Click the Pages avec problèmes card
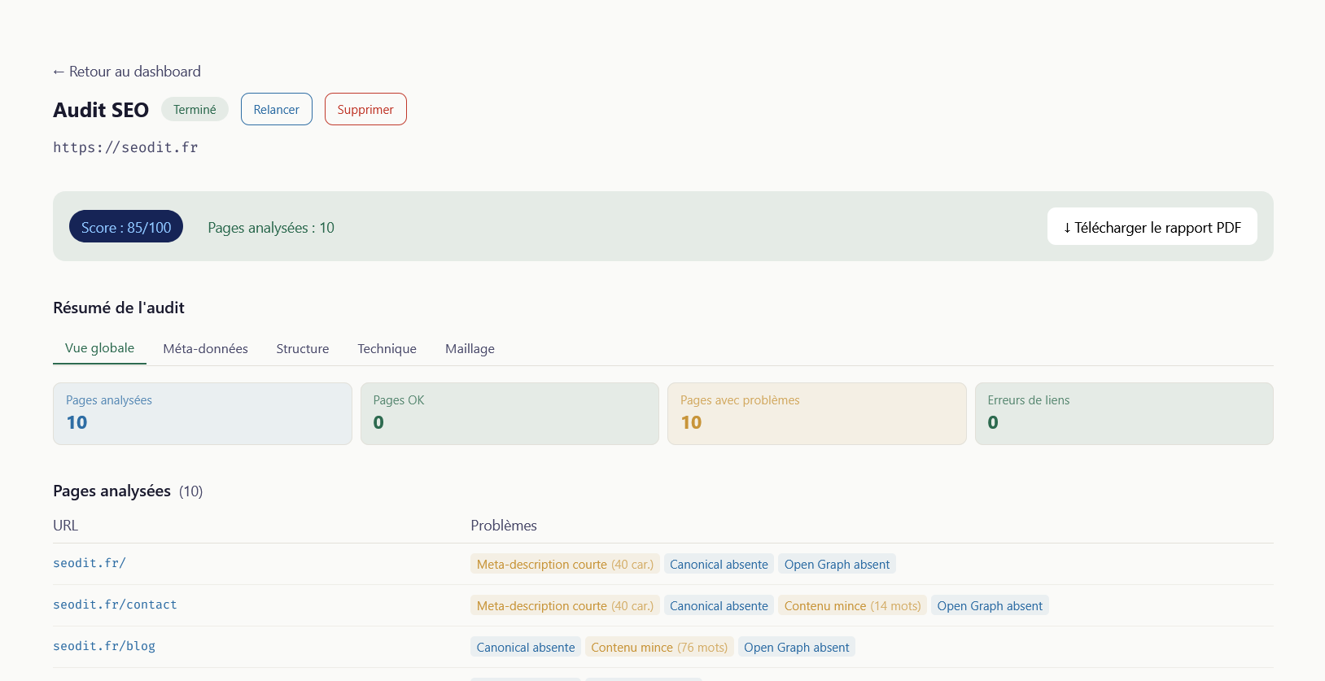This screenshot has width=1325, height=681. point(816,413)
